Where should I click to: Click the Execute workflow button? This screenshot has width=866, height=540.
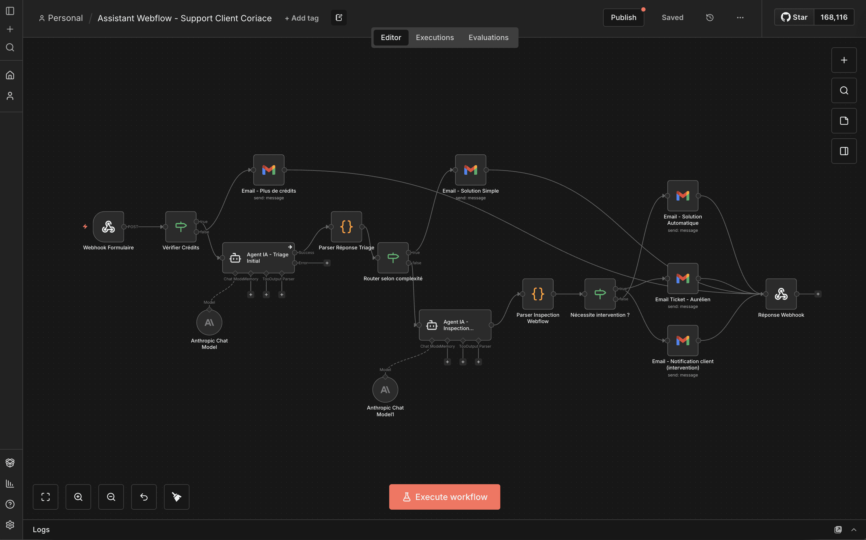[x=445, y=497]
